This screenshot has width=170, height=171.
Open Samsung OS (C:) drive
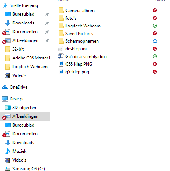tap(29, 169)
